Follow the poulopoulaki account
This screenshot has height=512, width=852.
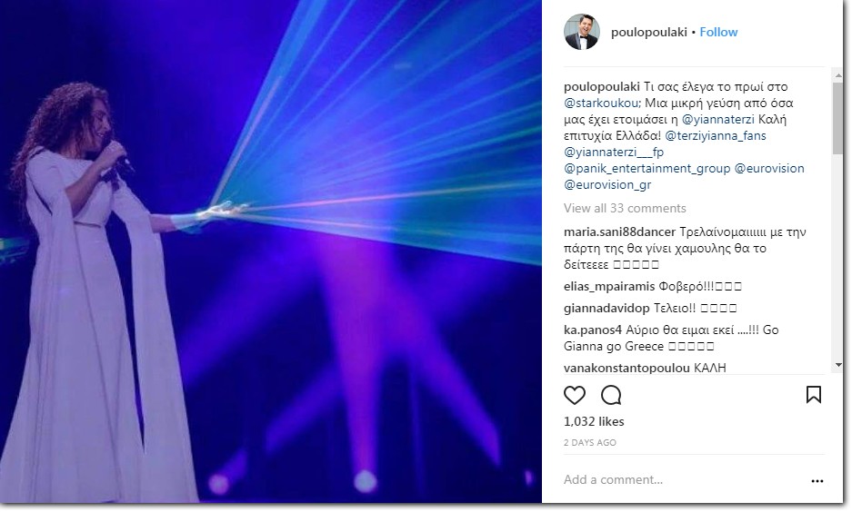(718, 32)
